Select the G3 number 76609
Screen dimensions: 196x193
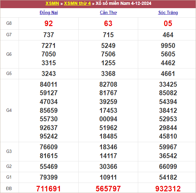click(49, 147)
